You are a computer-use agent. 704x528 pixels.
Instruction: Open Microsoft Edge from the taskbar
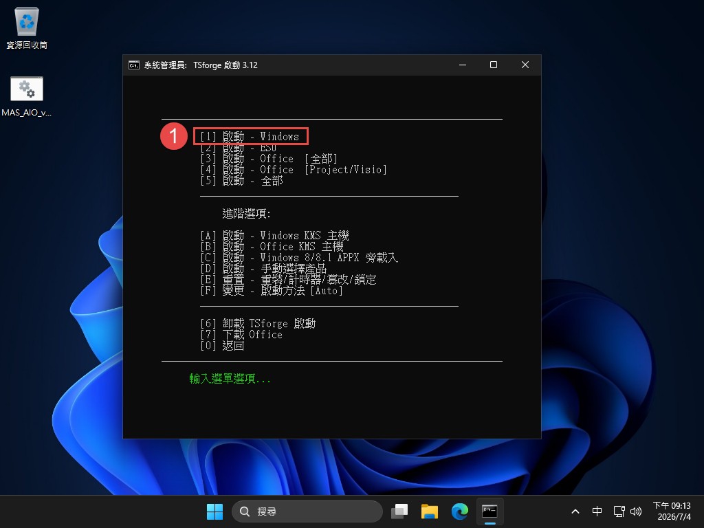click(459, 511)
